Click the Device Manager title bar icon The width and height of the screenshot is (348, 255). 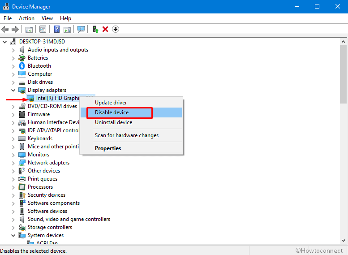pyautogui.click(x=6, y=6)
